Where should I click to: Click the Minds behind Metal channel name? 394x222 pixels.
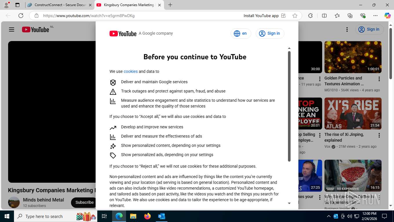tap(43, 200)
